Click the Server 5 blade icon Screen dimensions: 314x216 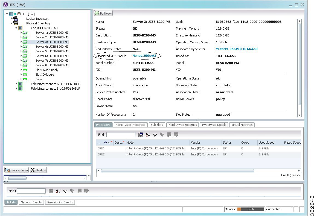coord(25,51)
